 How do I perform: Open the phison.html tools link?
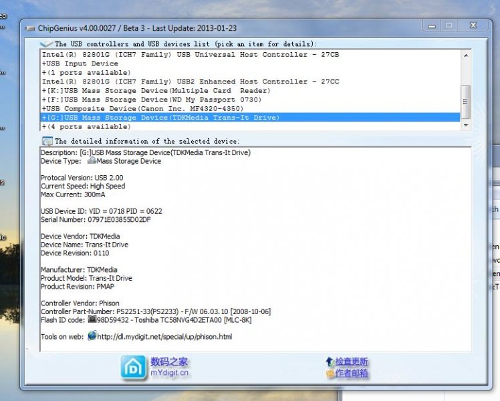164,337
